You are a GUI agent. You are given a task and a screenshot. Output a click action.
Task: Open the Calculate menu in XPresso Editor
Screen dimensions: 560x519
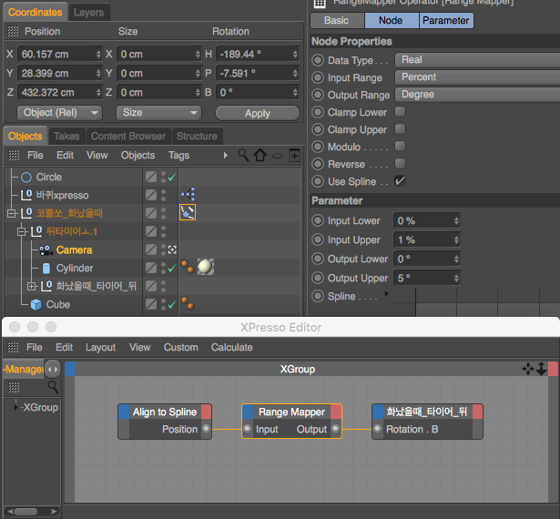point(232,347)
